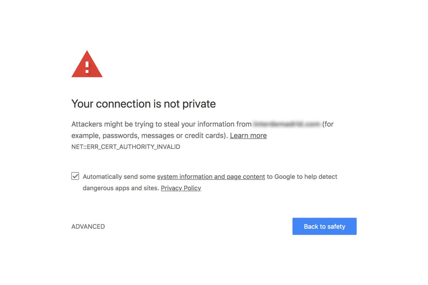Disable sending system information to Google
Image resolution: width=428 pixels, height=285 pixels.
(75, 176)
